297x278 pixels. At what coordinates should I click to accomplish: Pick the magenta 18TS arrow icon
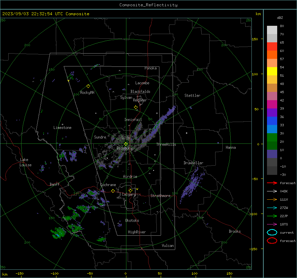pos(272,224)
